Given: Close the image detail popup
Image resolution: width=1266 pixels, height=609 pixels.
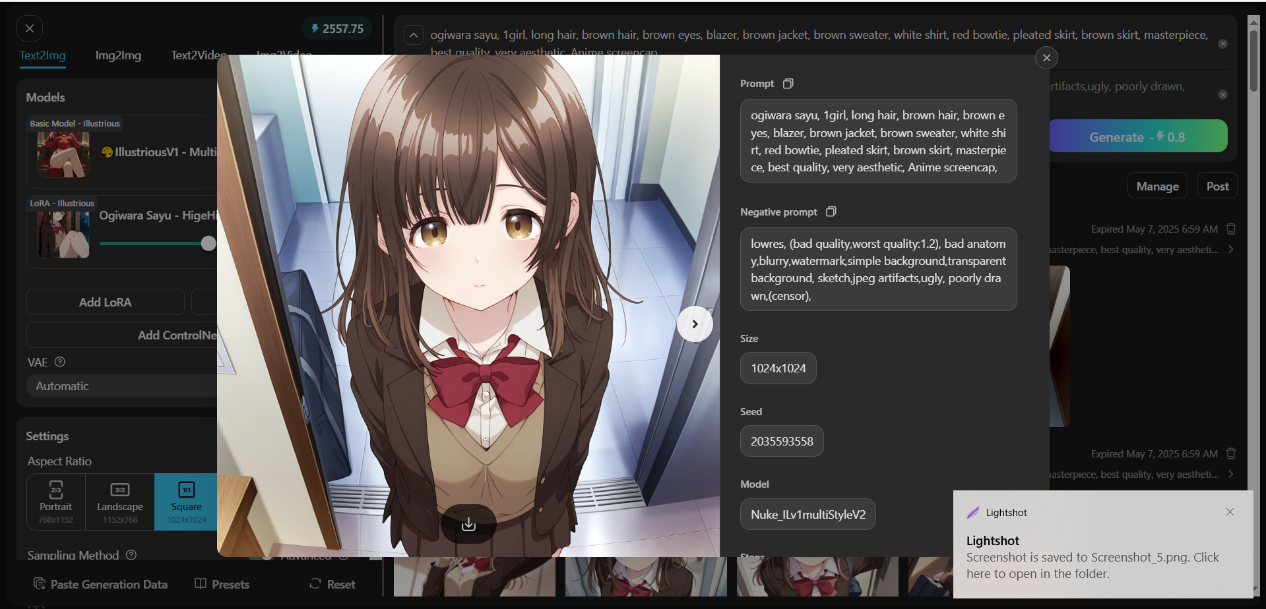Looking at the screenshot, I should tap(1046, 58).
